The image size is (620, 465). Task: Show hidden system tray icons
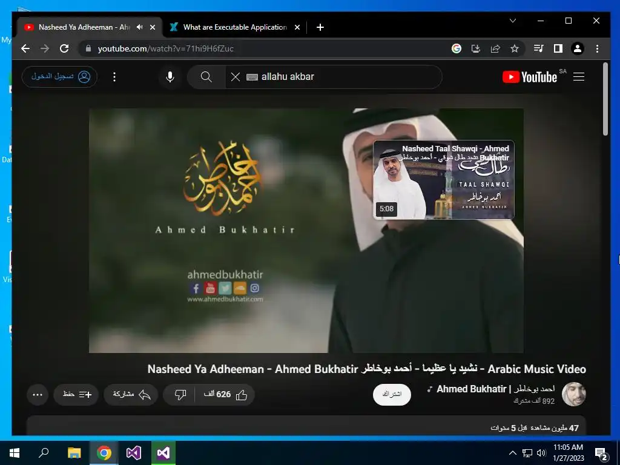512,453
